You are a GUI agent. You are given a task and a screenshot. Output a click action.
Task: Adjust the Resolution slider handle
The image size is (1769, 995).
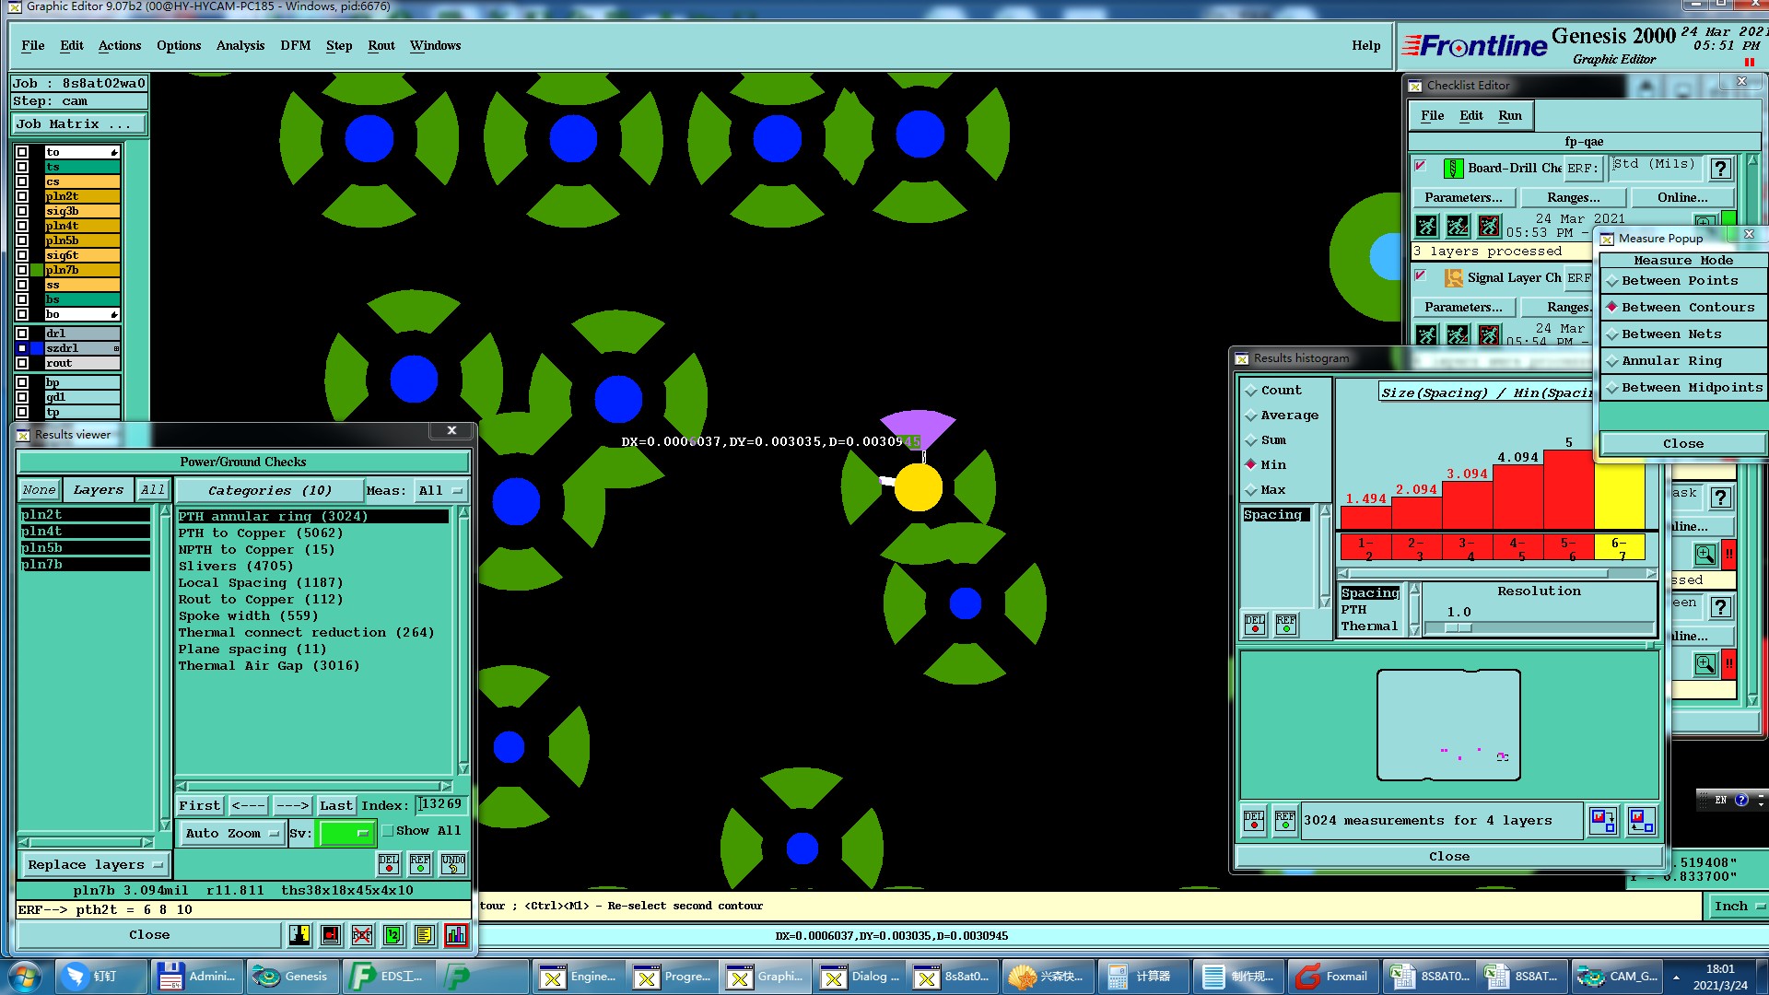click(x=1459, y=628)
